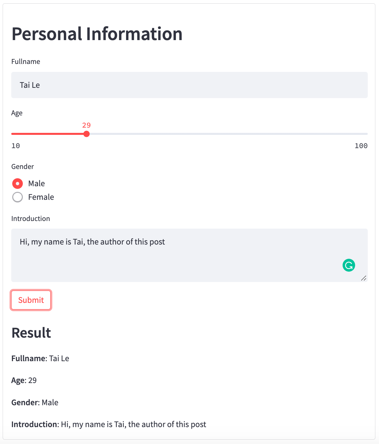
Task: Choose the Female label option
Action: [41, 197]
